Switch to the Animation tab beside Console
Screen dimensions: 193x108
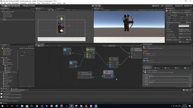tap(14, 88)
